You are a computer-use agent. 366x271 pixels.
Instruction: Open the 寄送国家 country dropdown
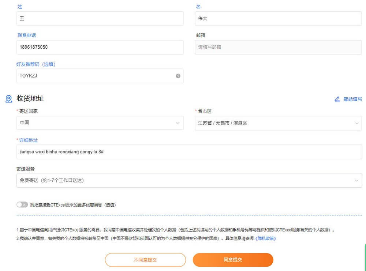(x=100, y=123)
